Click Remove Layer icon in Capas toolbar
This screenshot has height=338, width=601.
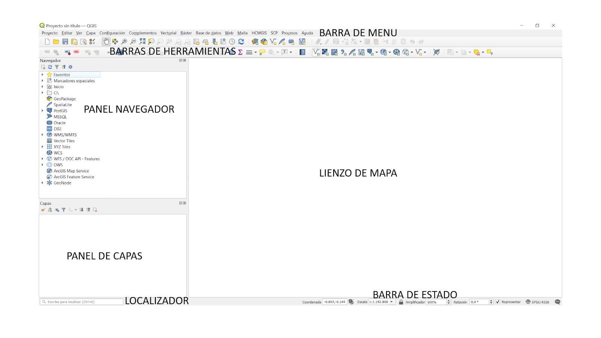95,210
